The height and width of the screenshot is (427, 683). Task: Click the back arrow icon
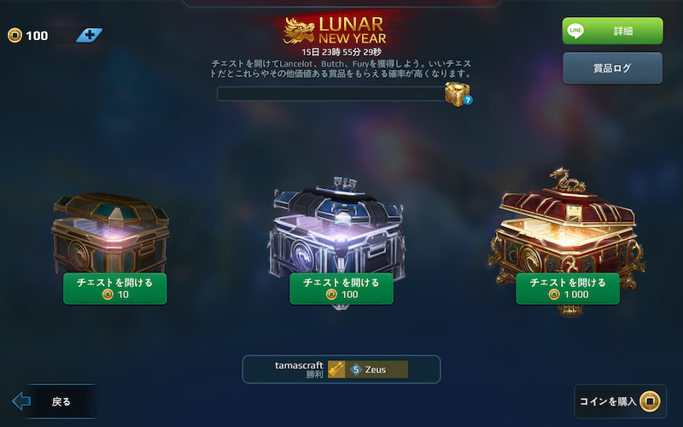coord(21,401)
